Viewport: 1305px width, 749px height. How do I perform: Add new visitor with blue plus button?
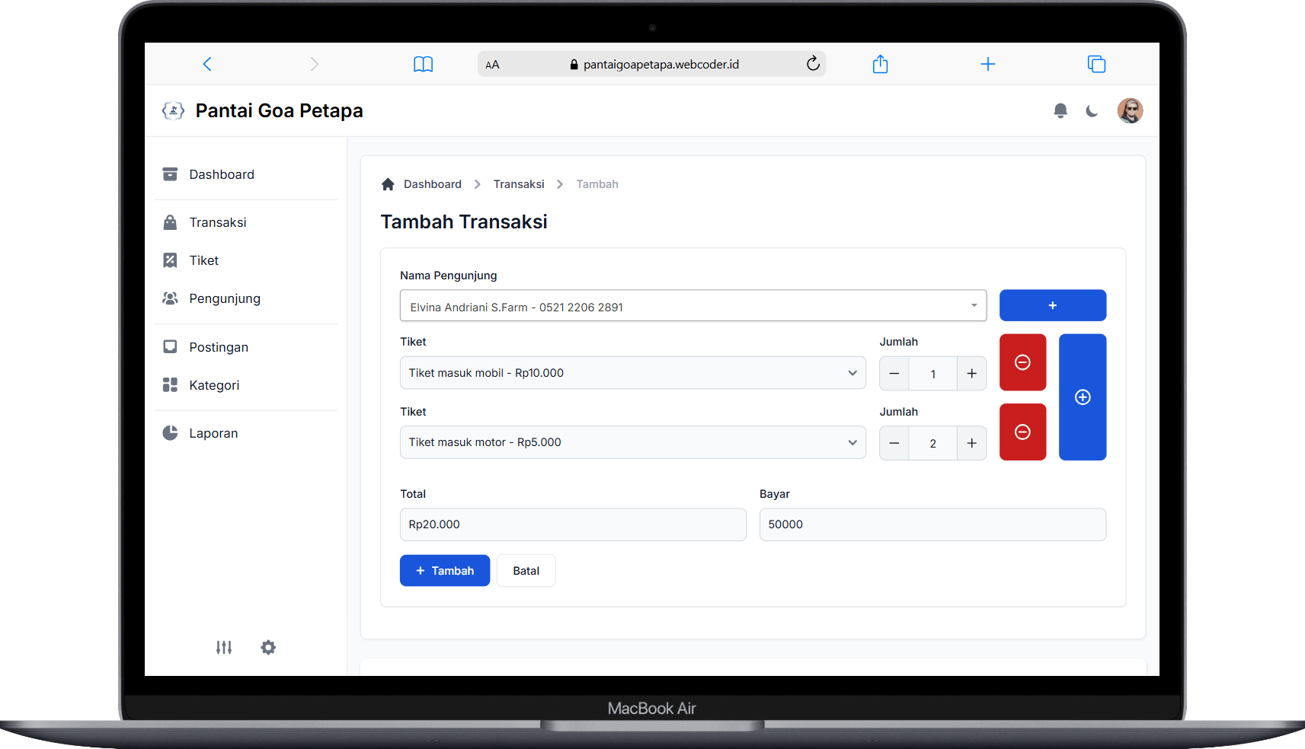point(1053,305)
